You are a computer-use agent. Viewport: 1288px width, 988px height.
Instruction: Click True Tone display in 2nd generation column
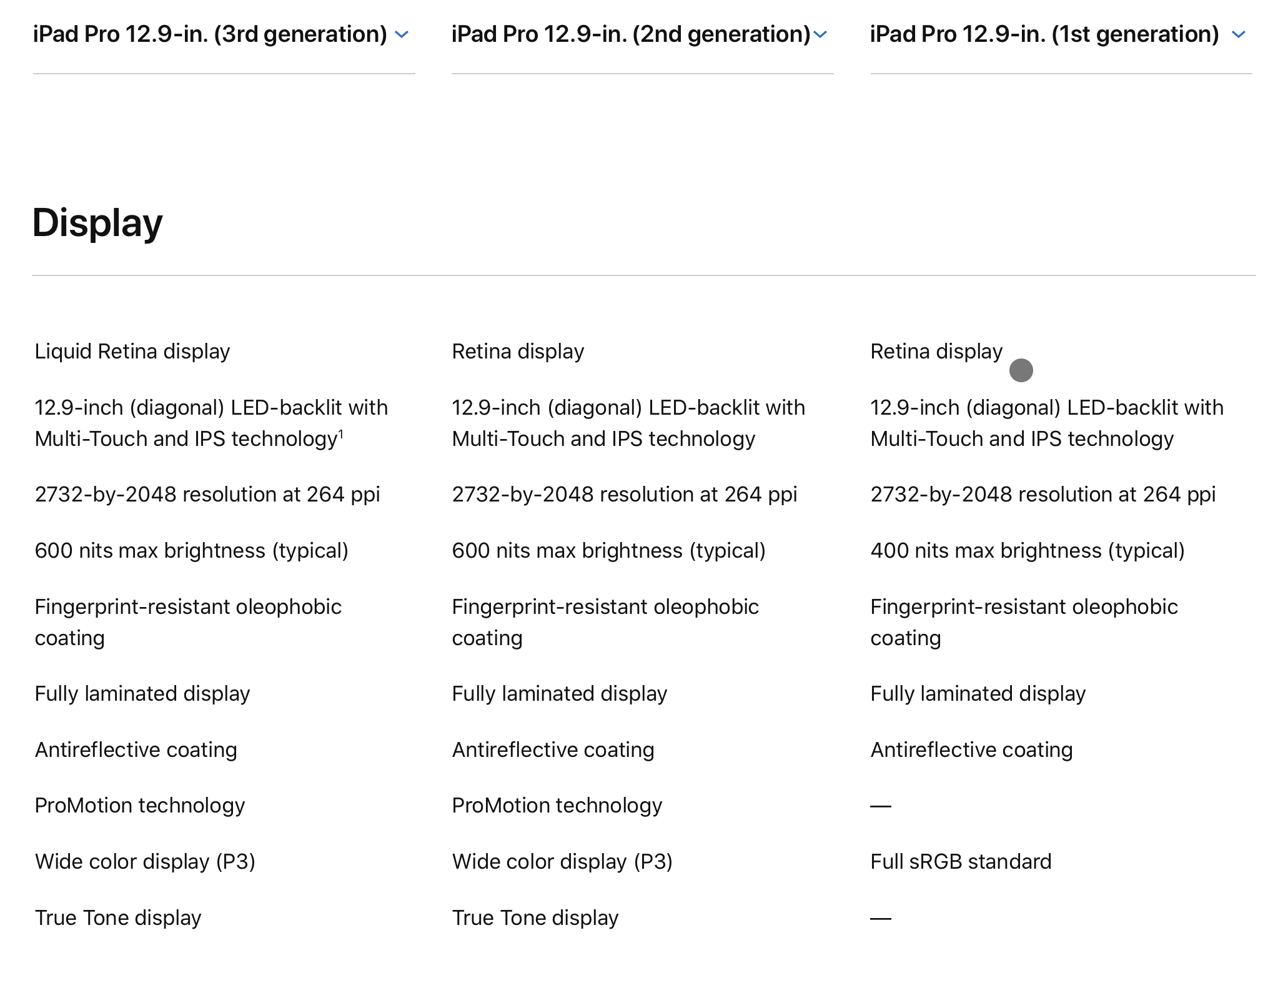(x=535, y=918)
